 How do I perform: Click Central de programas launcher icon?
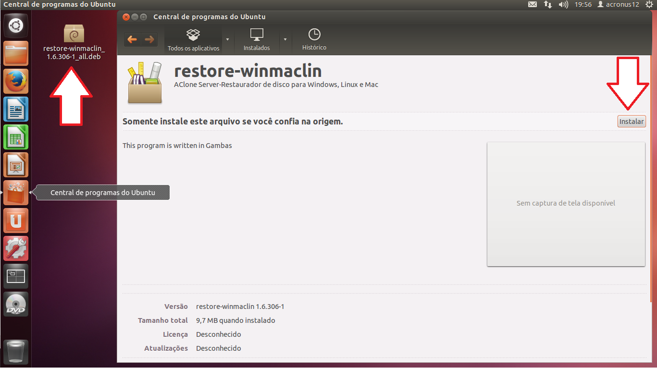point(16,192)
